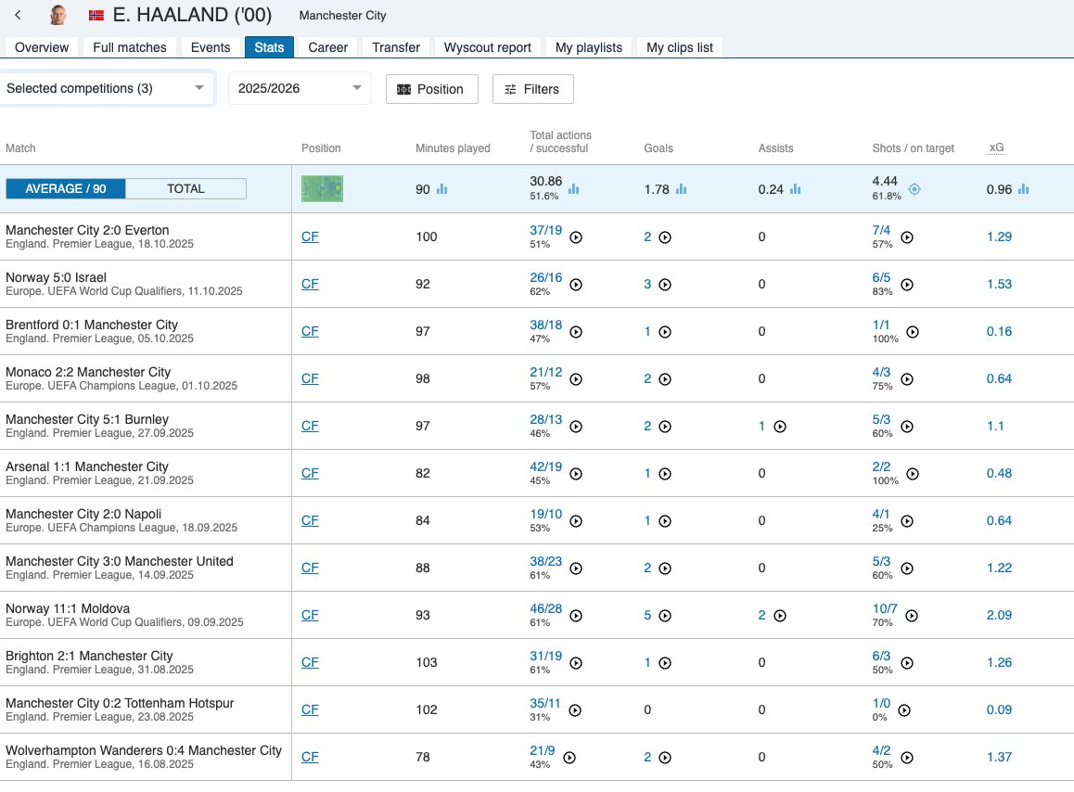Viewport: 1074px width, 792px height.
Task: Play shots video for Norway 5:0 Israel
Action: point(907,285)
